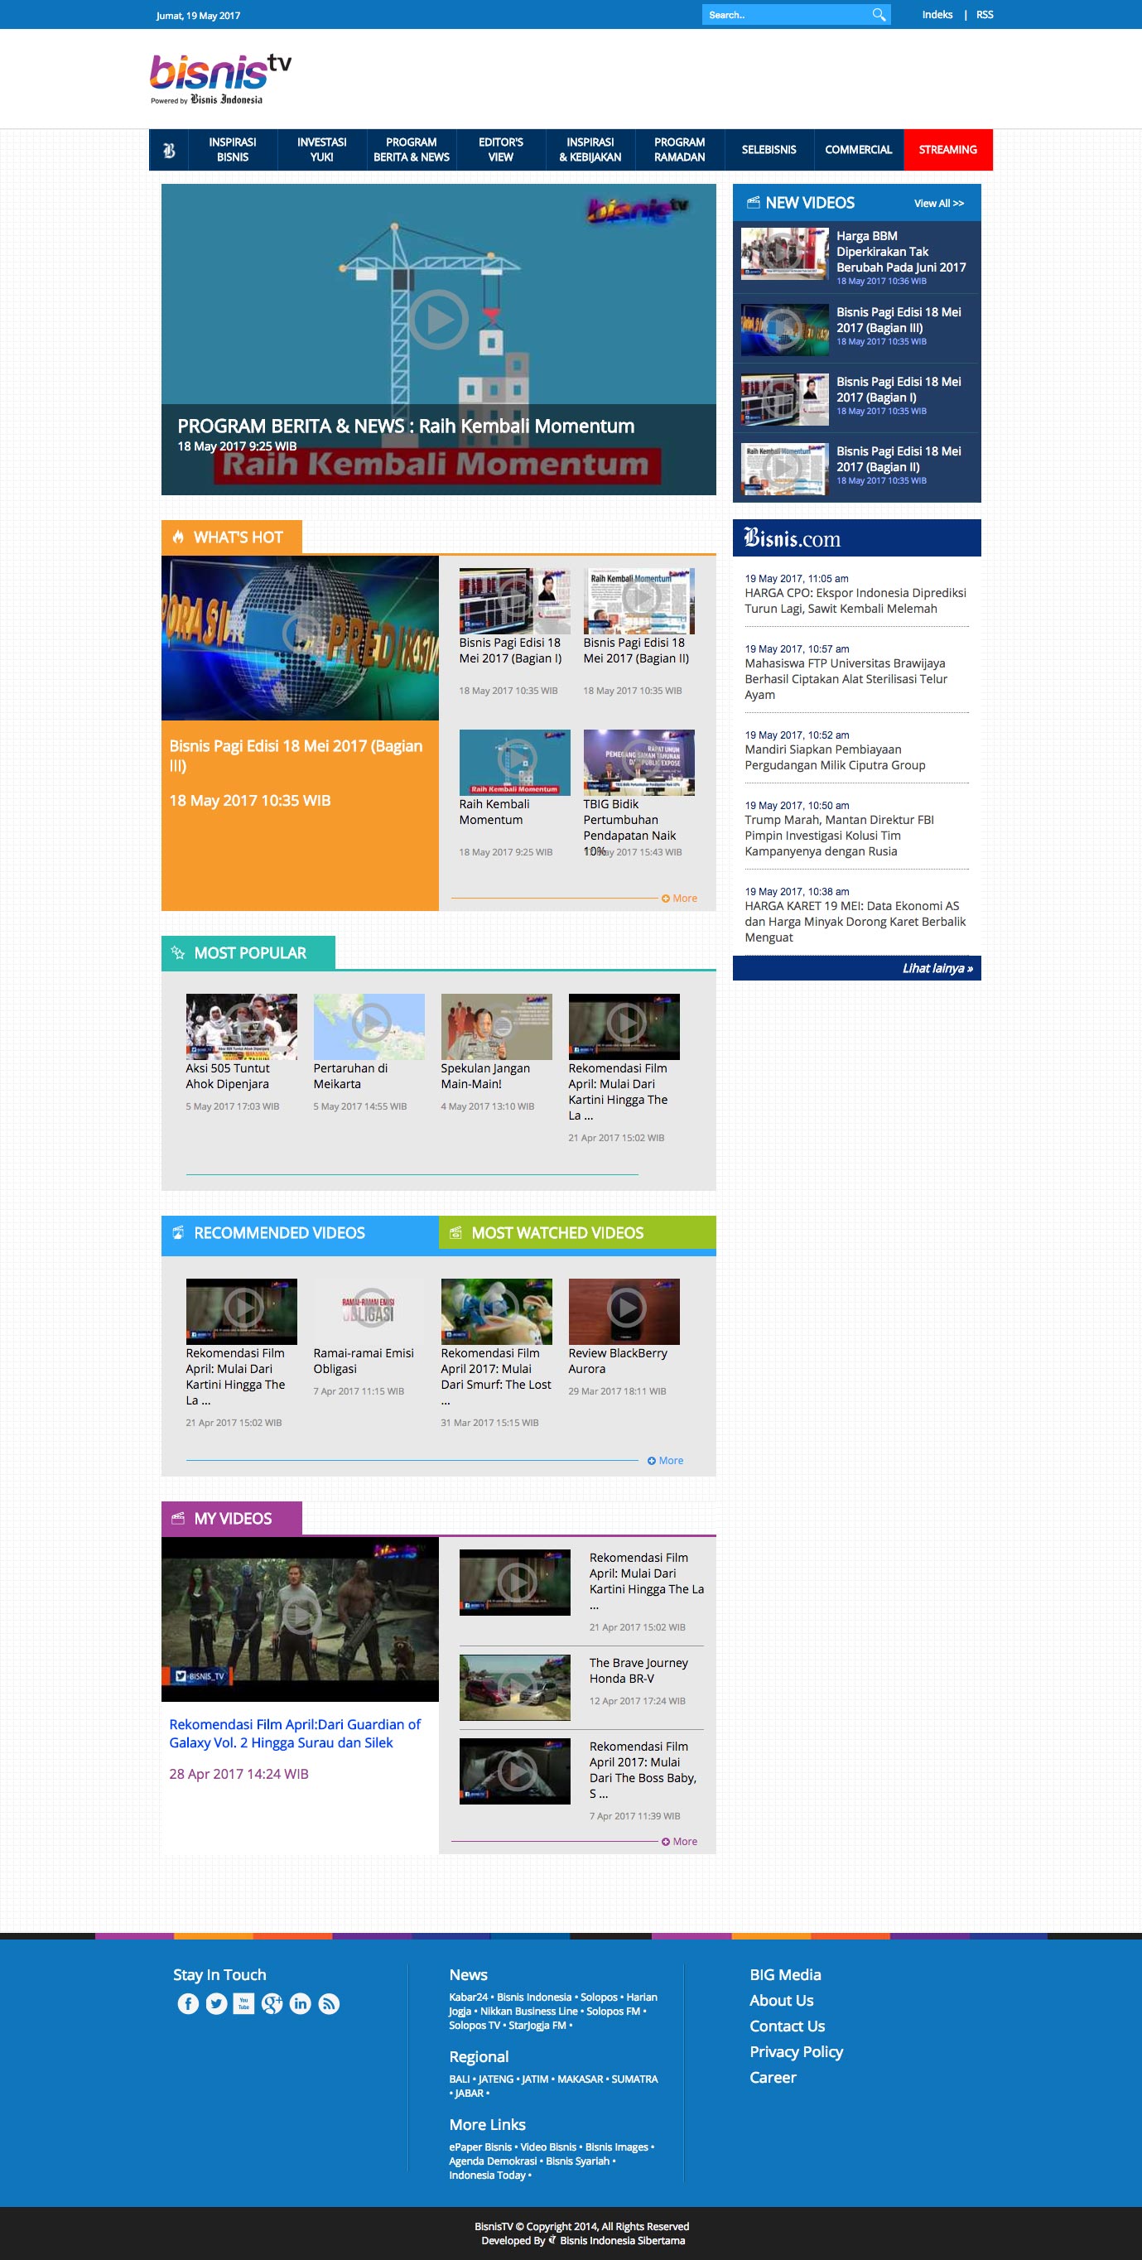Select the SELEBISNIS menu item
Image resolution: width=1142 pixels, height=2260 pixels.
769,150
